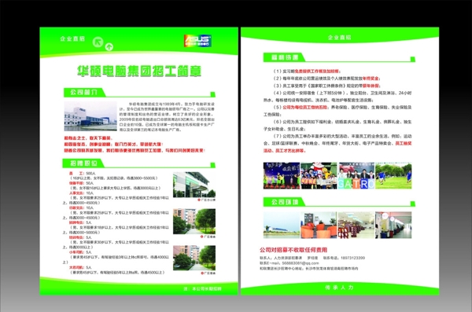
Task: Open the soccer field photo
Action: pos(393,176)
